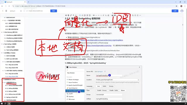This screenshot has height=105, width=187.
Task: Open link www.bigmodel.cn/pricing
Action: click(99, 45)
